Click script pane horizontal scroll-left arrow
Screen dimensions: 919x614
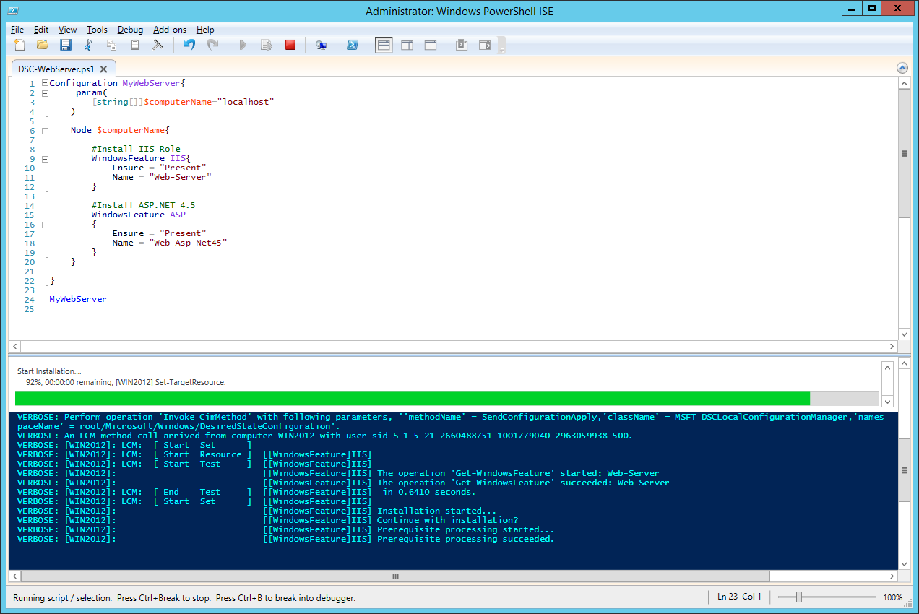click(15, 346)
